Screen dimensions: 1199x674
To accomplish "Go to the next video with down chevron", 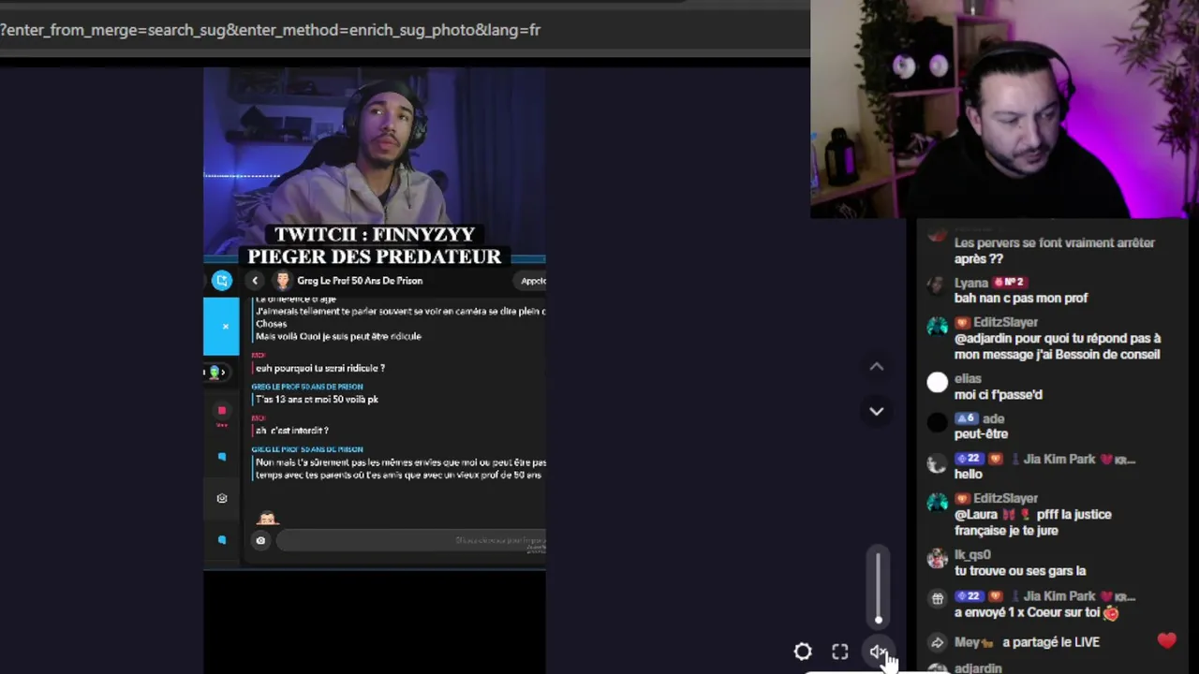I will tap(877, 411).
